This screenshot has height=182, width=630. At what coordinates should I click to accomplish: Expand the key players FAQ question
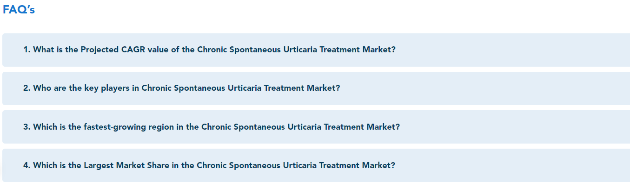[316, 88]
